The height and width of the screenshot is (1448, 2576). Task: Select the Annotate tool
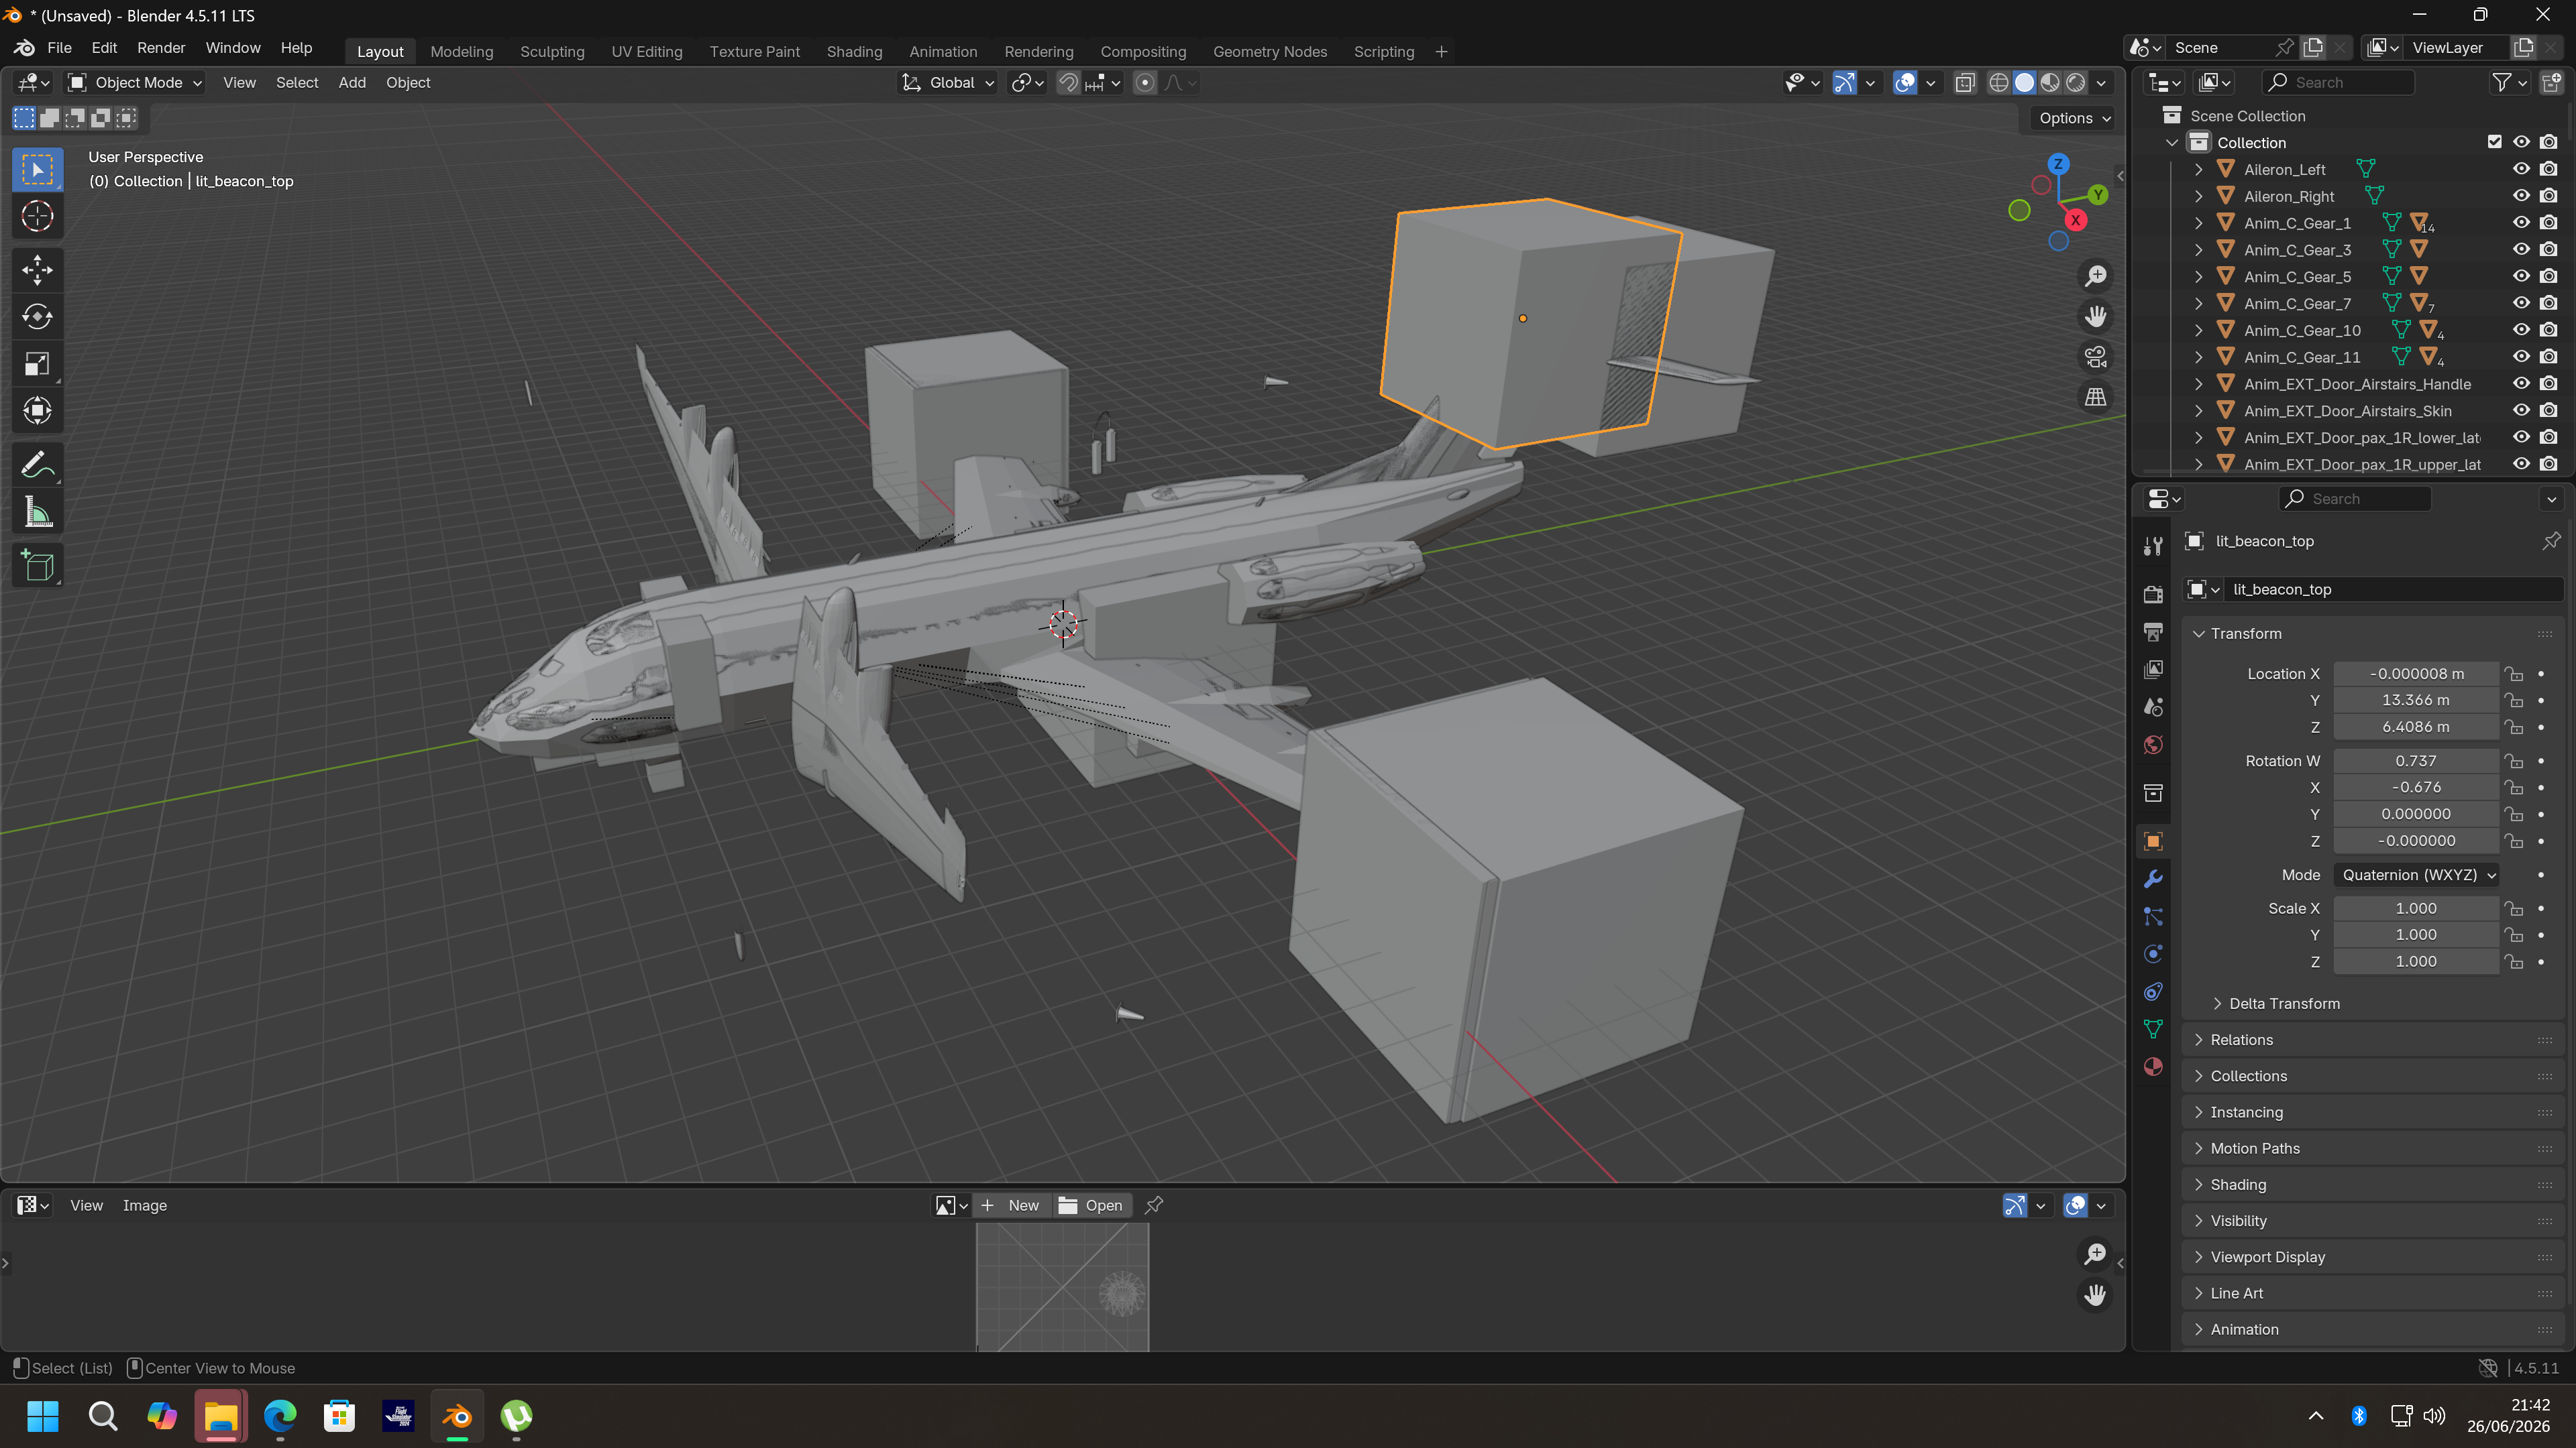[x=38, y=465]
